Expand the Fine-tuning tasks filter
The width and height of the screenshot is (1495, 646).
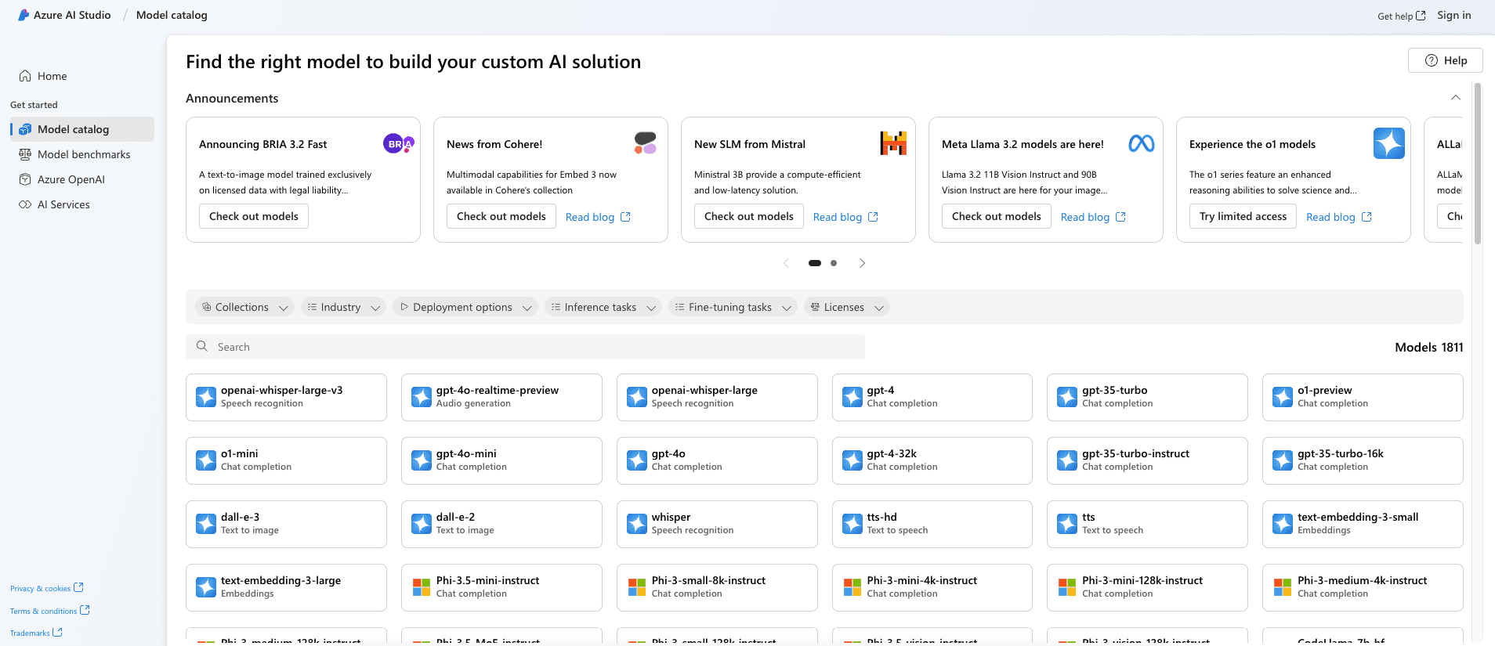733,307
